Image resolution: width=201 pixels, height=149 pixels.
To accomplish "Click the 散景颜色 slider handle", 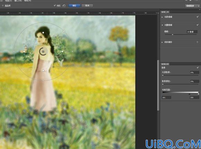I will (x=163, y=84).
